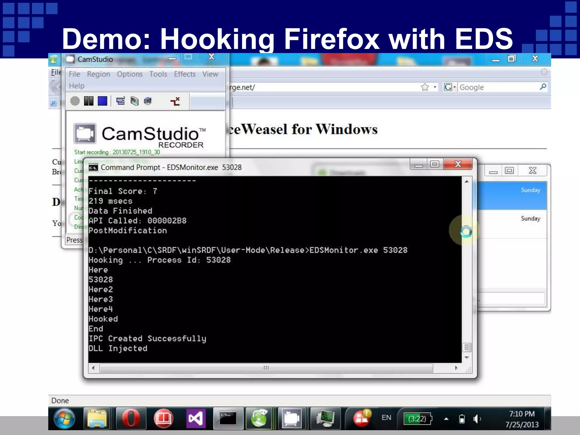Image resolution: width=580 pixels, height=435 pixels.
Task: Click CamStudio title bar window icon
Action: click(70, 59)
